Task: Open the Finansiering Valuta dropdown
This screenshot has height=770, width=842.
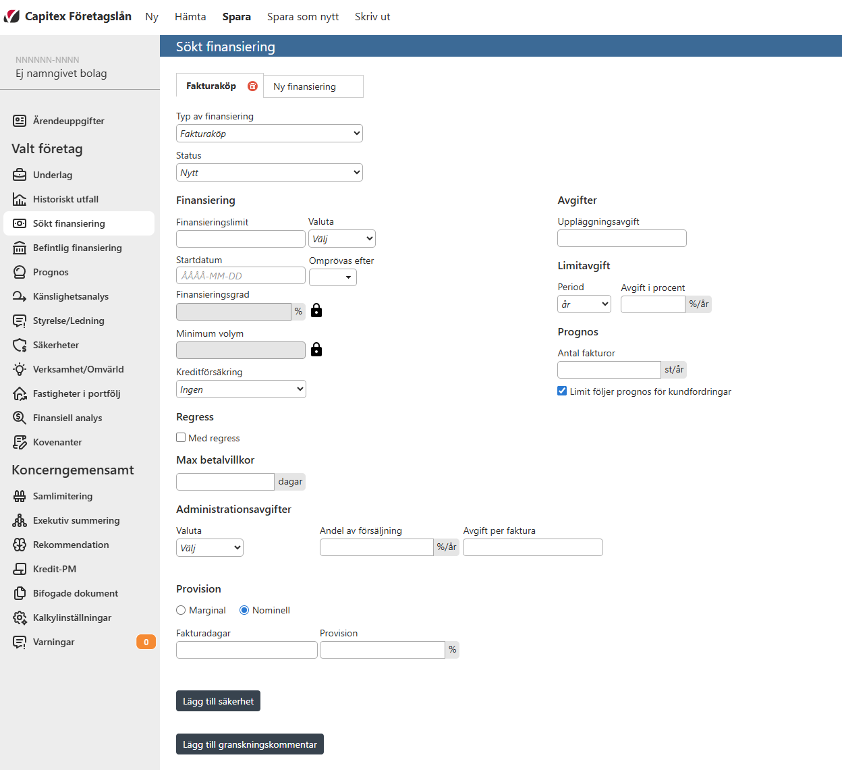Action: tap(342, 239)
